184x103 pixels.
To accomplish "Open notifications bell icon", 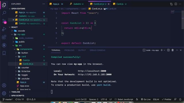I will coord(180,99).
